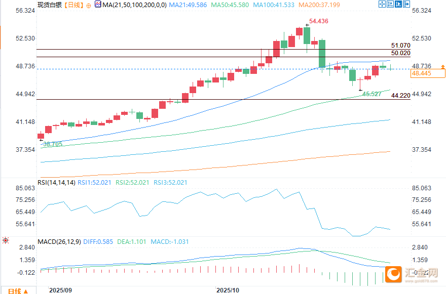
Task: Open the 日线 period dropdown at bottom left
Action: pos(18,291)
